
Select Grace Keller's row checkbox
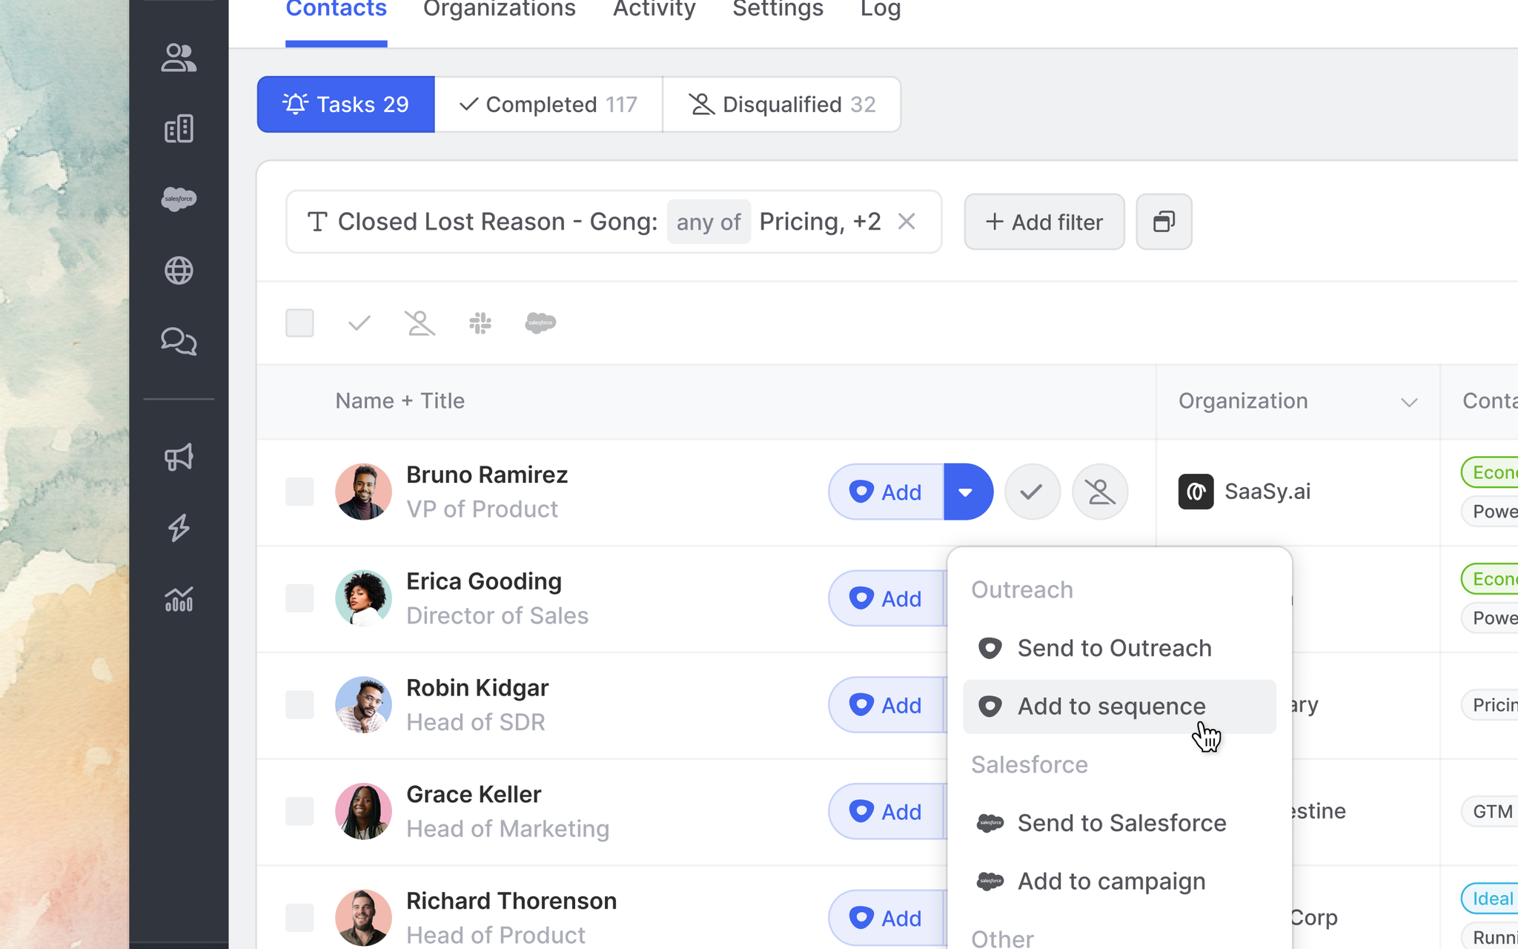pyautogui.click(x=299, y=811)
